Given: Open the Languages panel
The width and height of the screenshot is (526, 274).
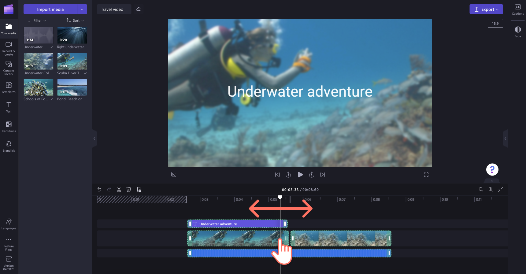Looking at the screenshot, I should pyautogui.click(x=9, y=224).
